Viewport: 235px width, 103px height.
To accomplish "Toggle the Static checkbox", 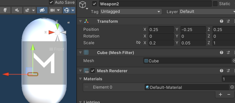I will [x=215, y=4].
